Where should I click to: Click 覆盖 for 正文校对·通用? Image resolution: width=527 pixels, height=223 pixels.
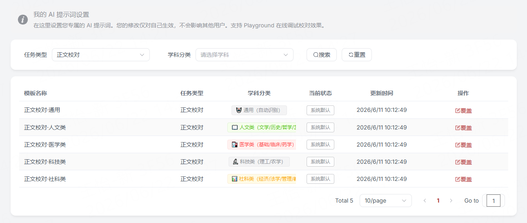[463, 111]
